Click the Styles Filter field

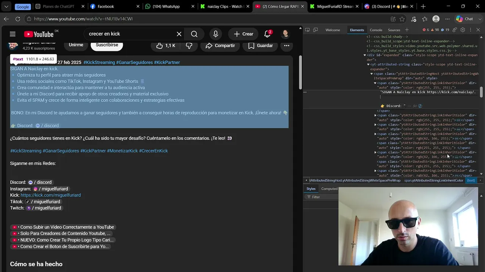click(x=322, y=197)
